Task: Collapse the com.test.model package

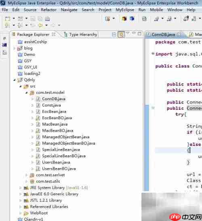Action: click(x=26, y=93)
